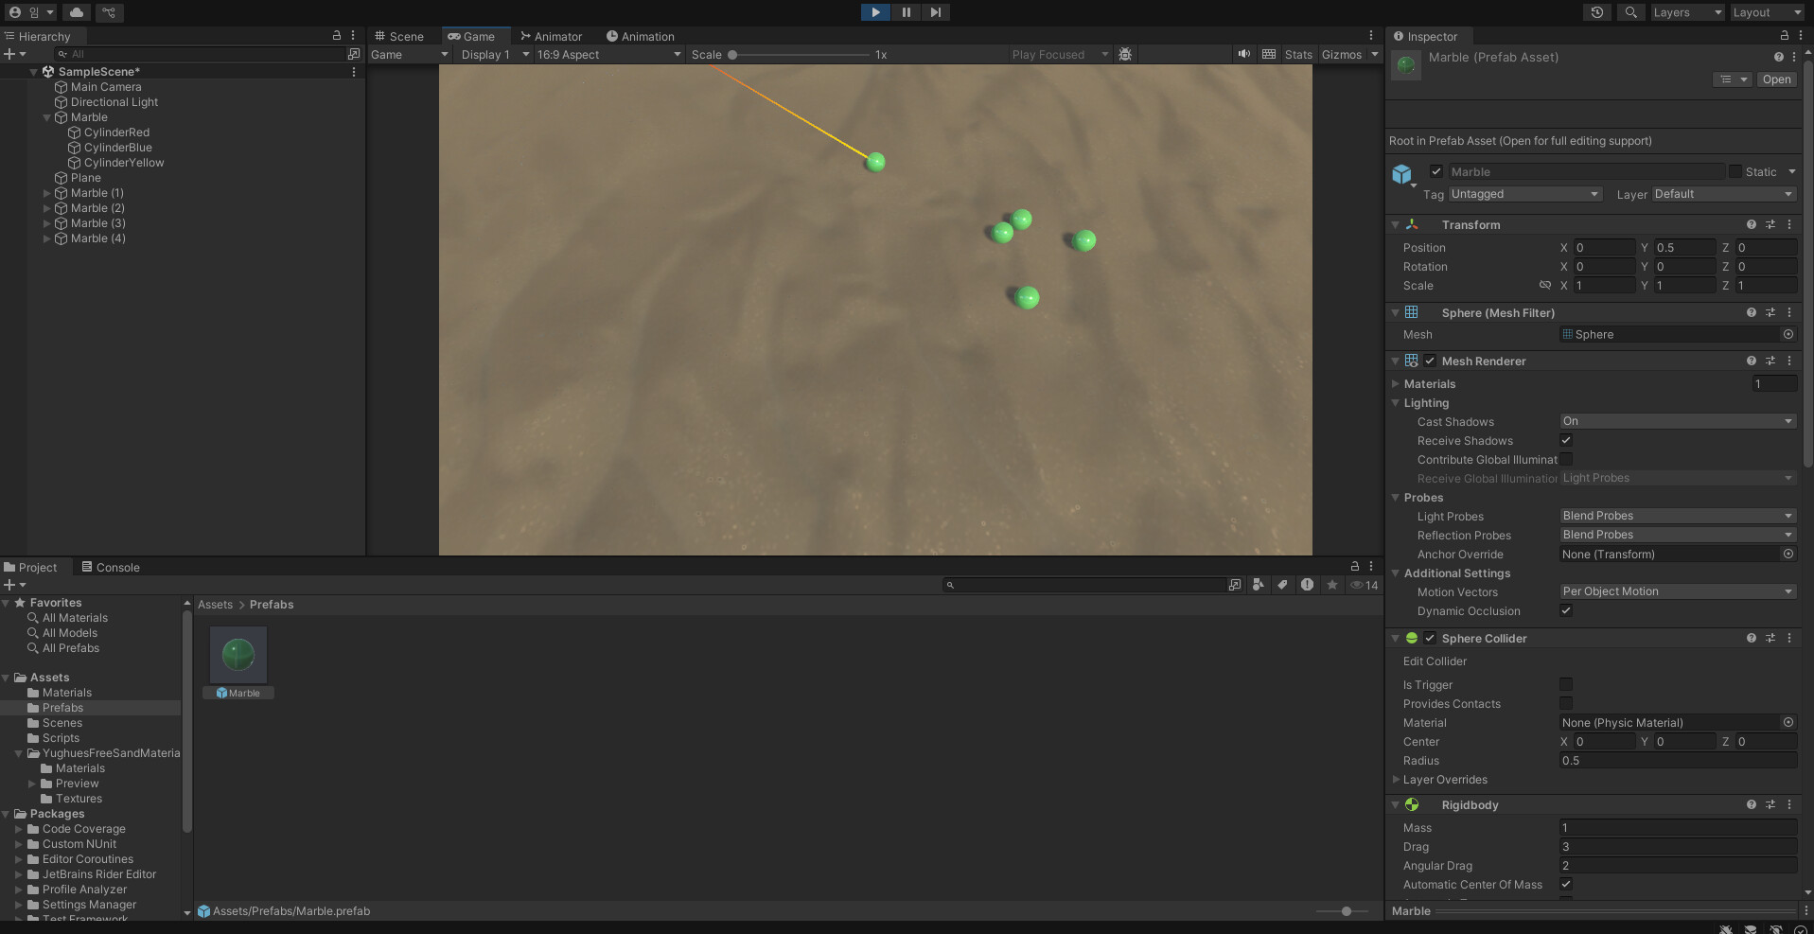Toggle the Static checkbox for Marble

[1735, 171]
